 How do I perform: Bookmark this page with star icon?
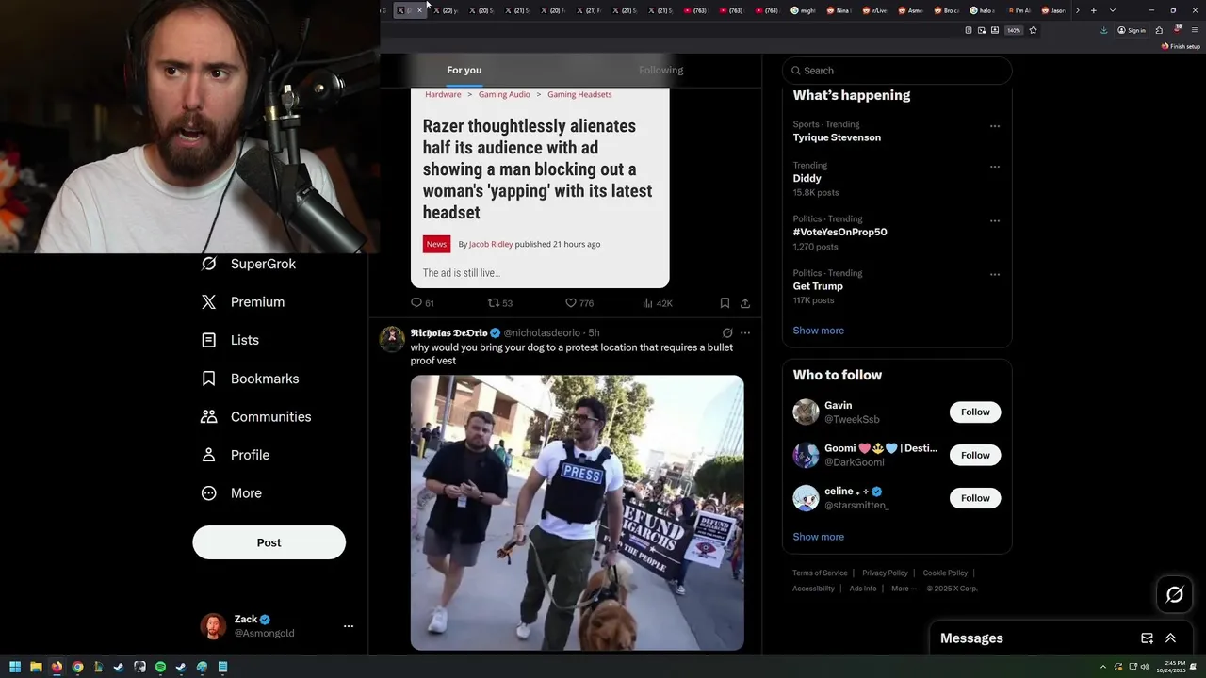tap(1033, 30)
